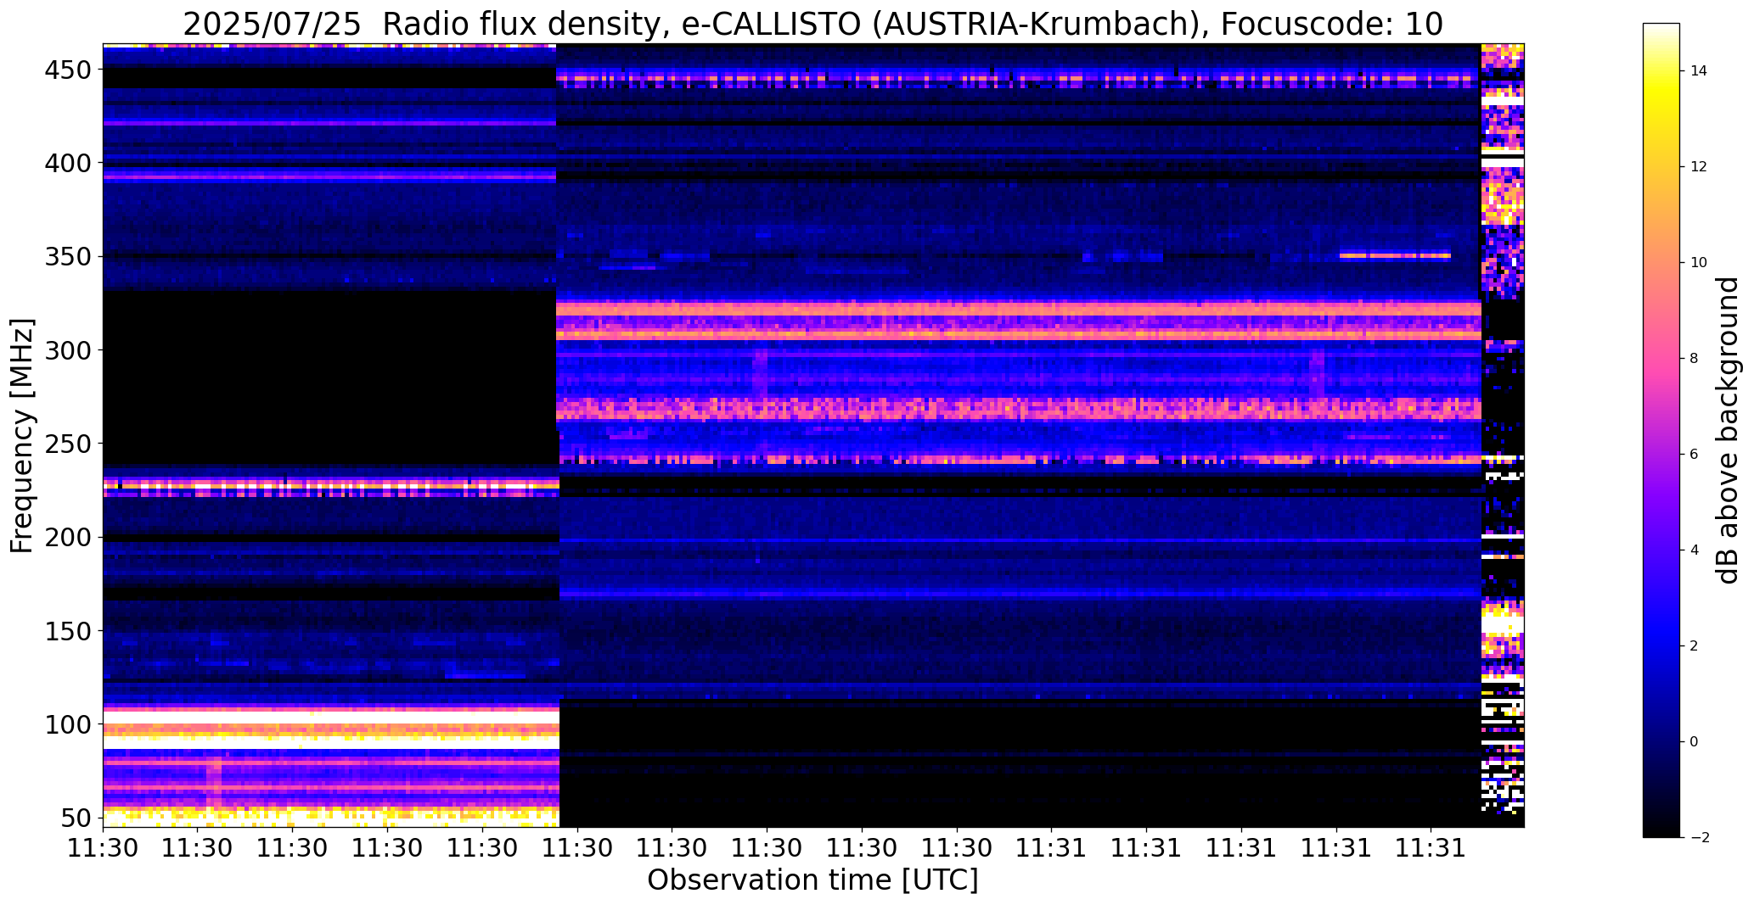This screenshot has height=905, width=1754.
Task: Click the 350 frequency tick label
Action: pyautogui.click(x=66, y=256)
